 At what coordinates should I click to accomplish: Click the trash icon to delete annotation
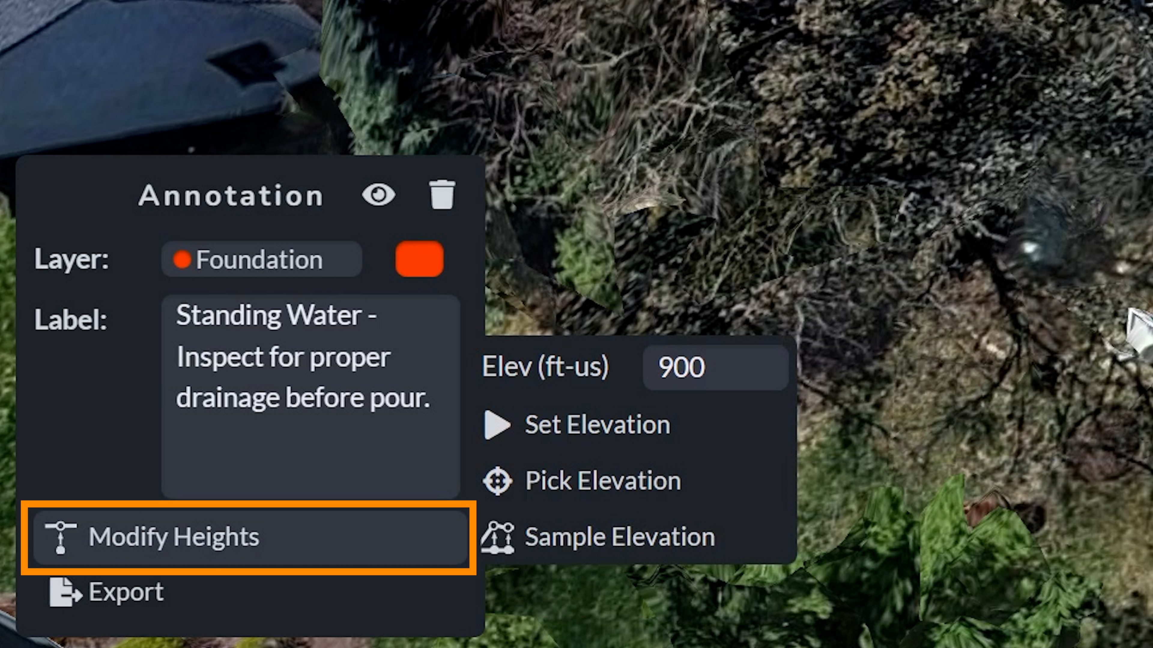[x=442, y=194]
